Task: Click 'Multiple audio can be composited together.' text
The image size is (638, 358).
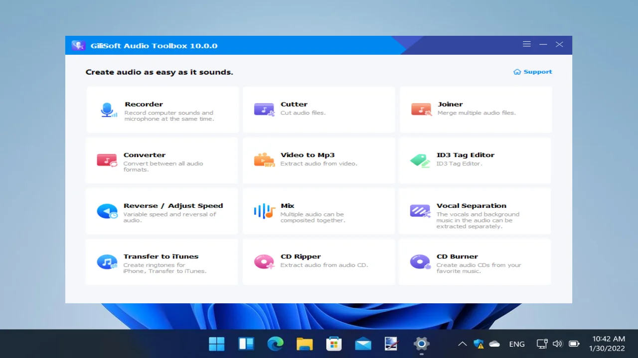Action: (313, 217)
